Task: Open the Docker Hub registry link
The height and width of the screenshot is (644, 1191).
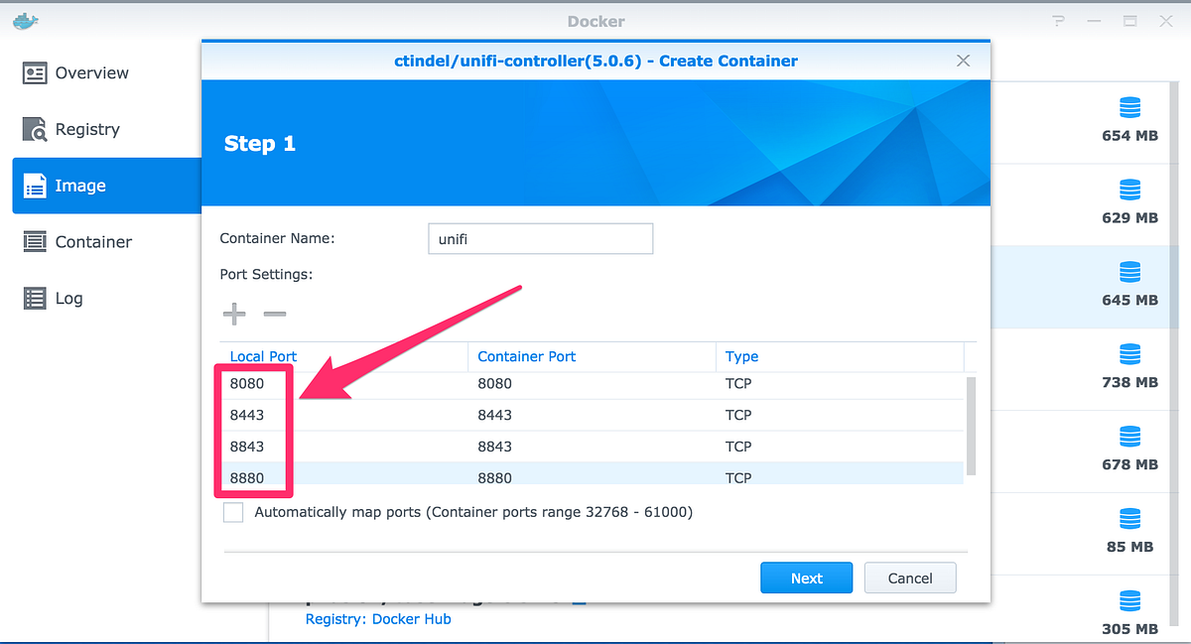Action: (411, 618)
